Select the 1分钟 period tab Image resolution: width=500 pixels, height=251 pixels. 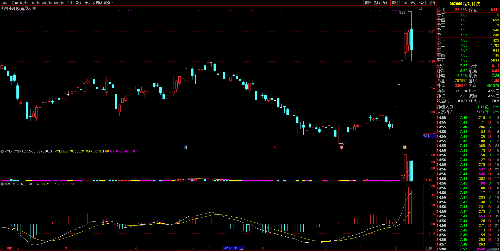14,3
